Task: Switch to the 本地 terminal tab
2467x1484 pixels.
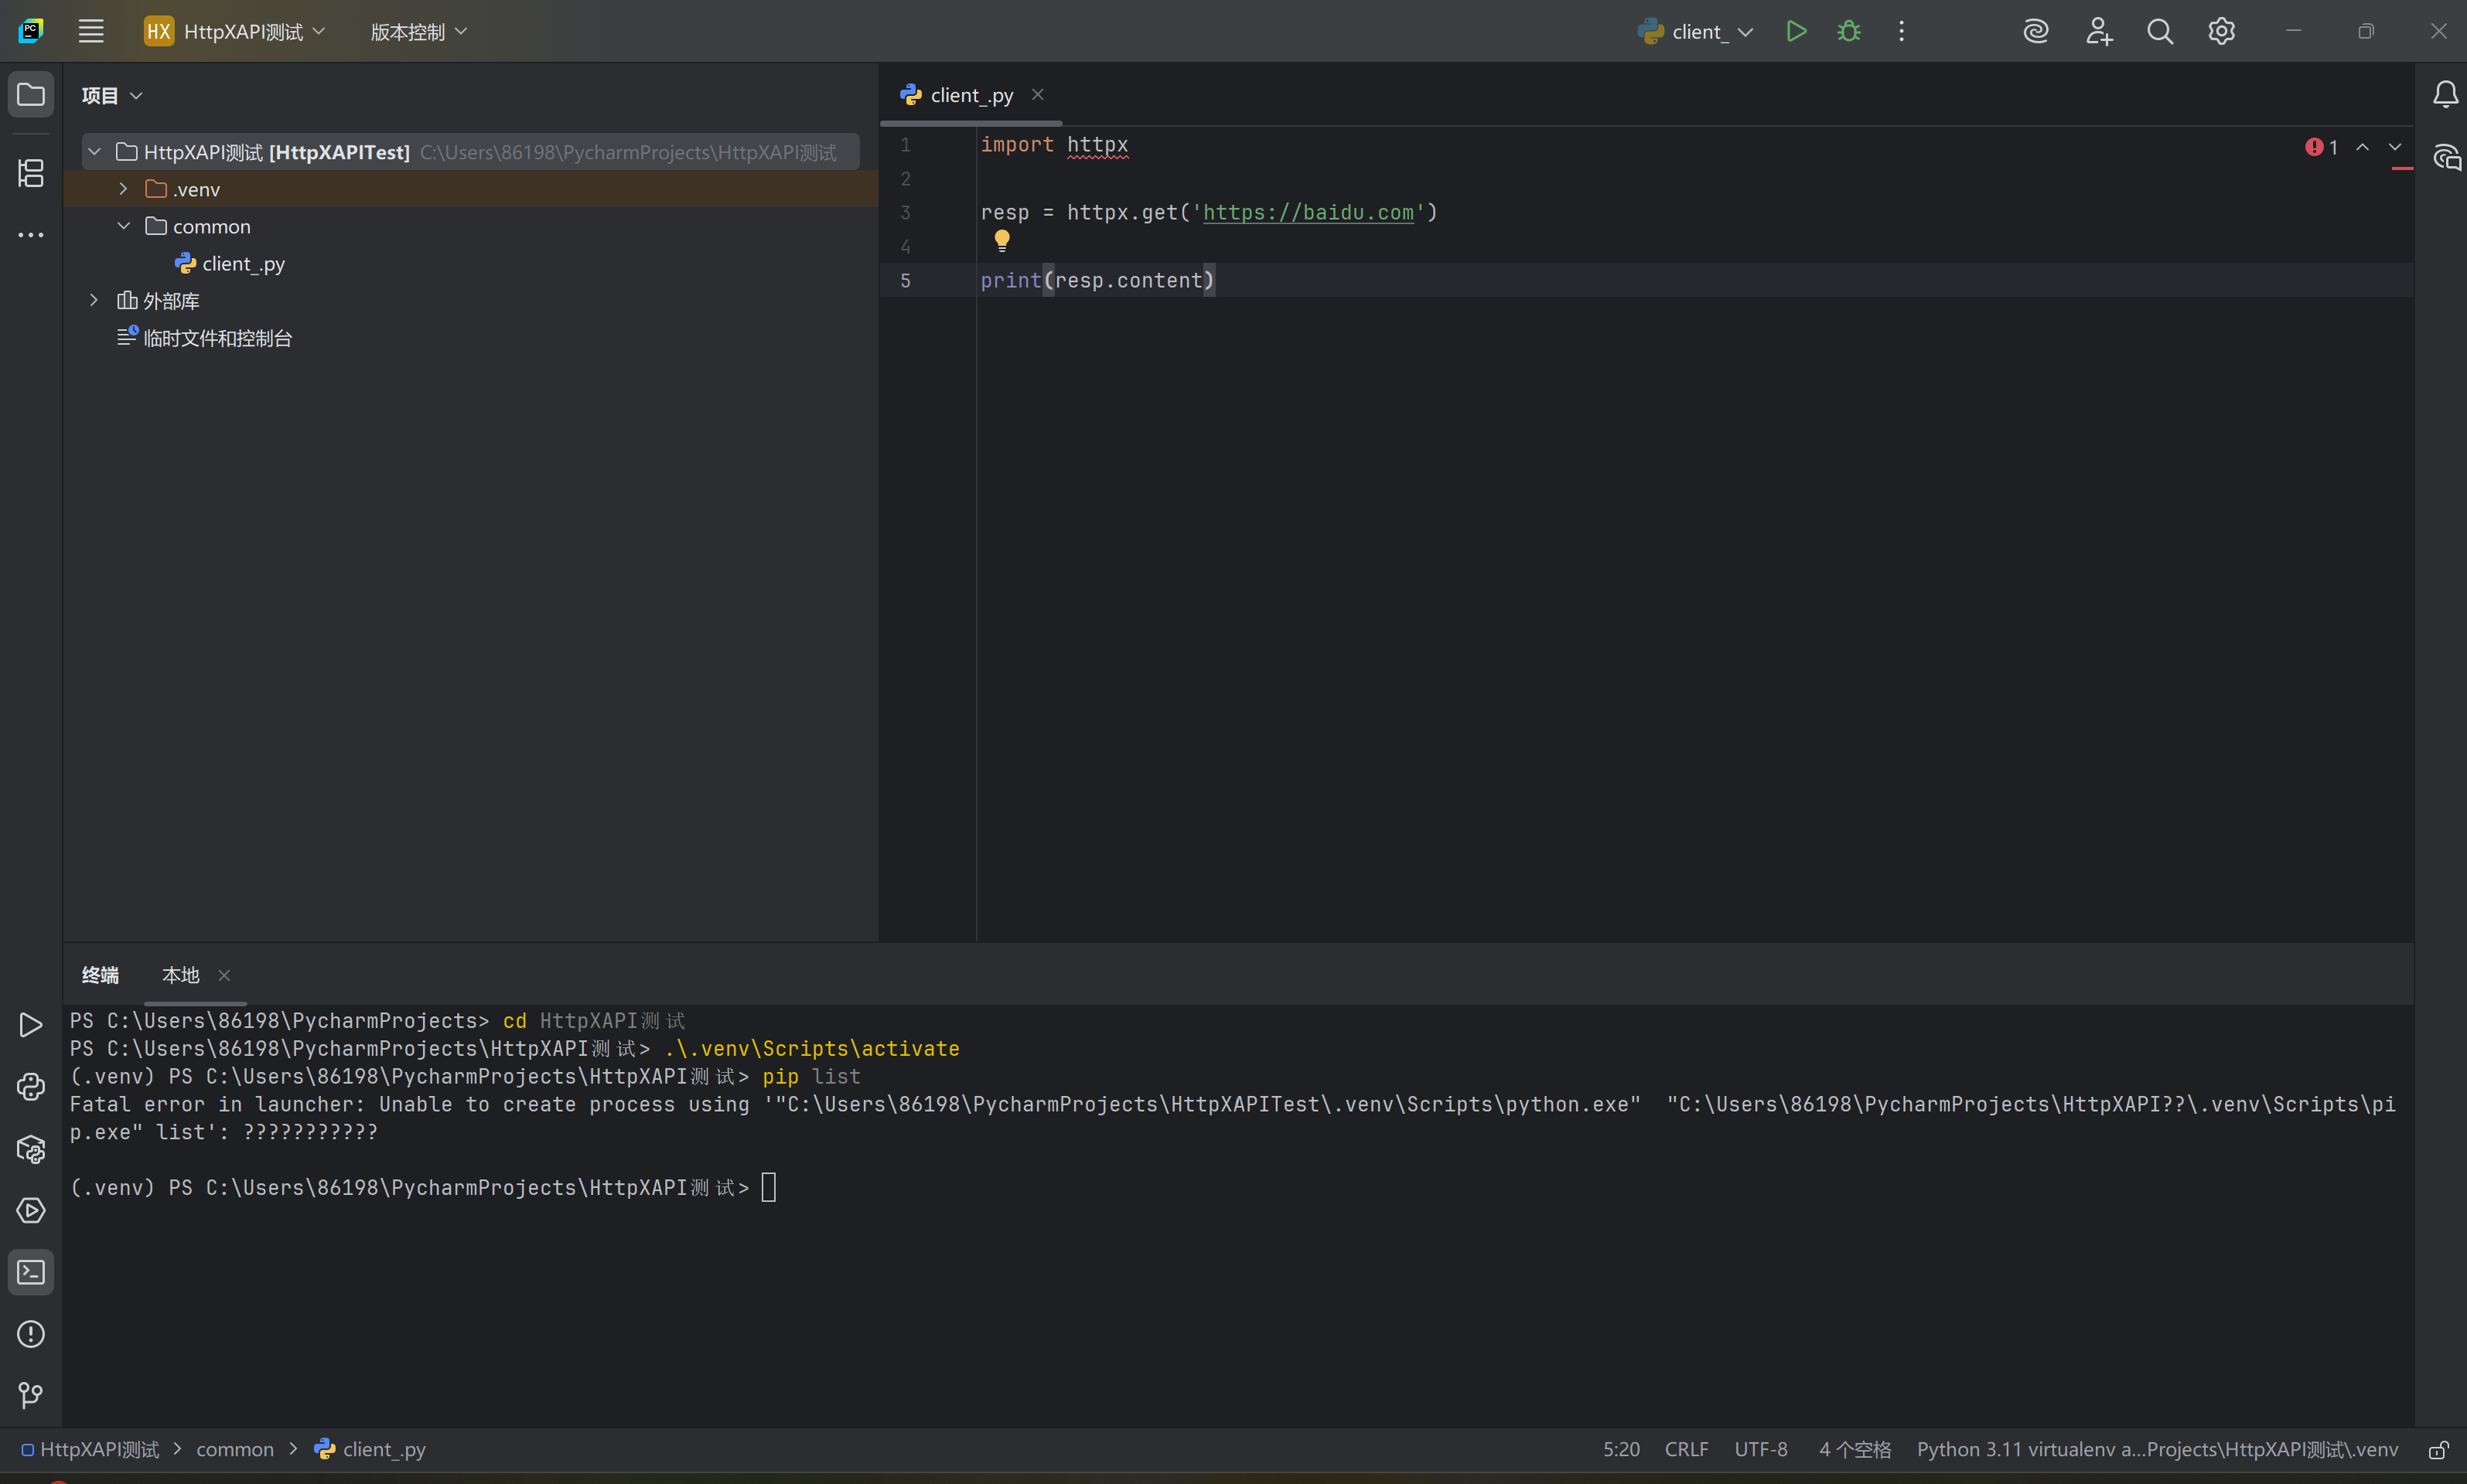Action: [x=179, y=975]
